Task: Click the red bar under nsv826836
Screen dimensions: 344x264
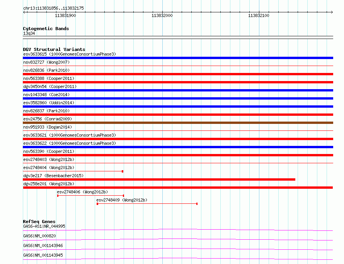Action: click(x=178, y=74)
